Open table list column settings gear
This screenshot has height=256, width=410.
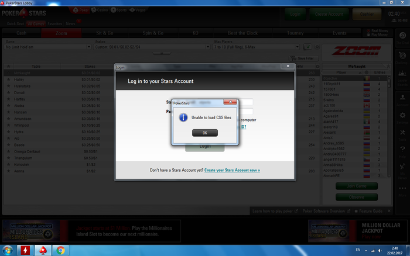pyautogui.click(x=317, y=66)
